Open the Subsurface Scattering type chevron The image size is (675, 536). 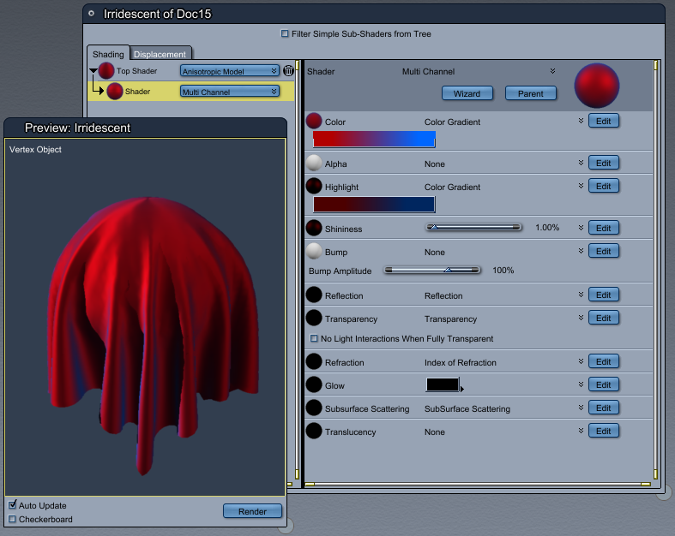[x=581, y=408]
